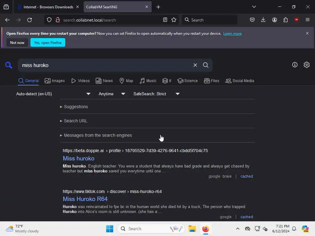Viewport: 315px width, 236px height.
Task: Click the address bar URL
Action: (90, 20)
